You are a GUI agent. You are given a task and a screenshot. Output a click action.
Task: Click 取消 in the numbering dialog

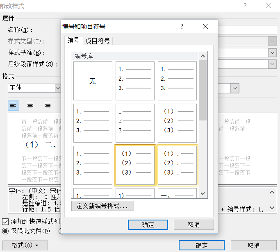pos(193,225)
